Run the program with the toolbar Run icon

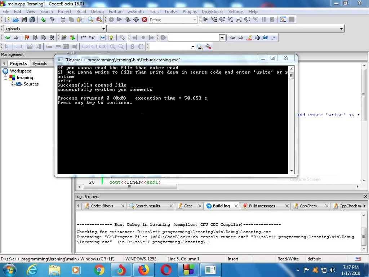(119, 19)
